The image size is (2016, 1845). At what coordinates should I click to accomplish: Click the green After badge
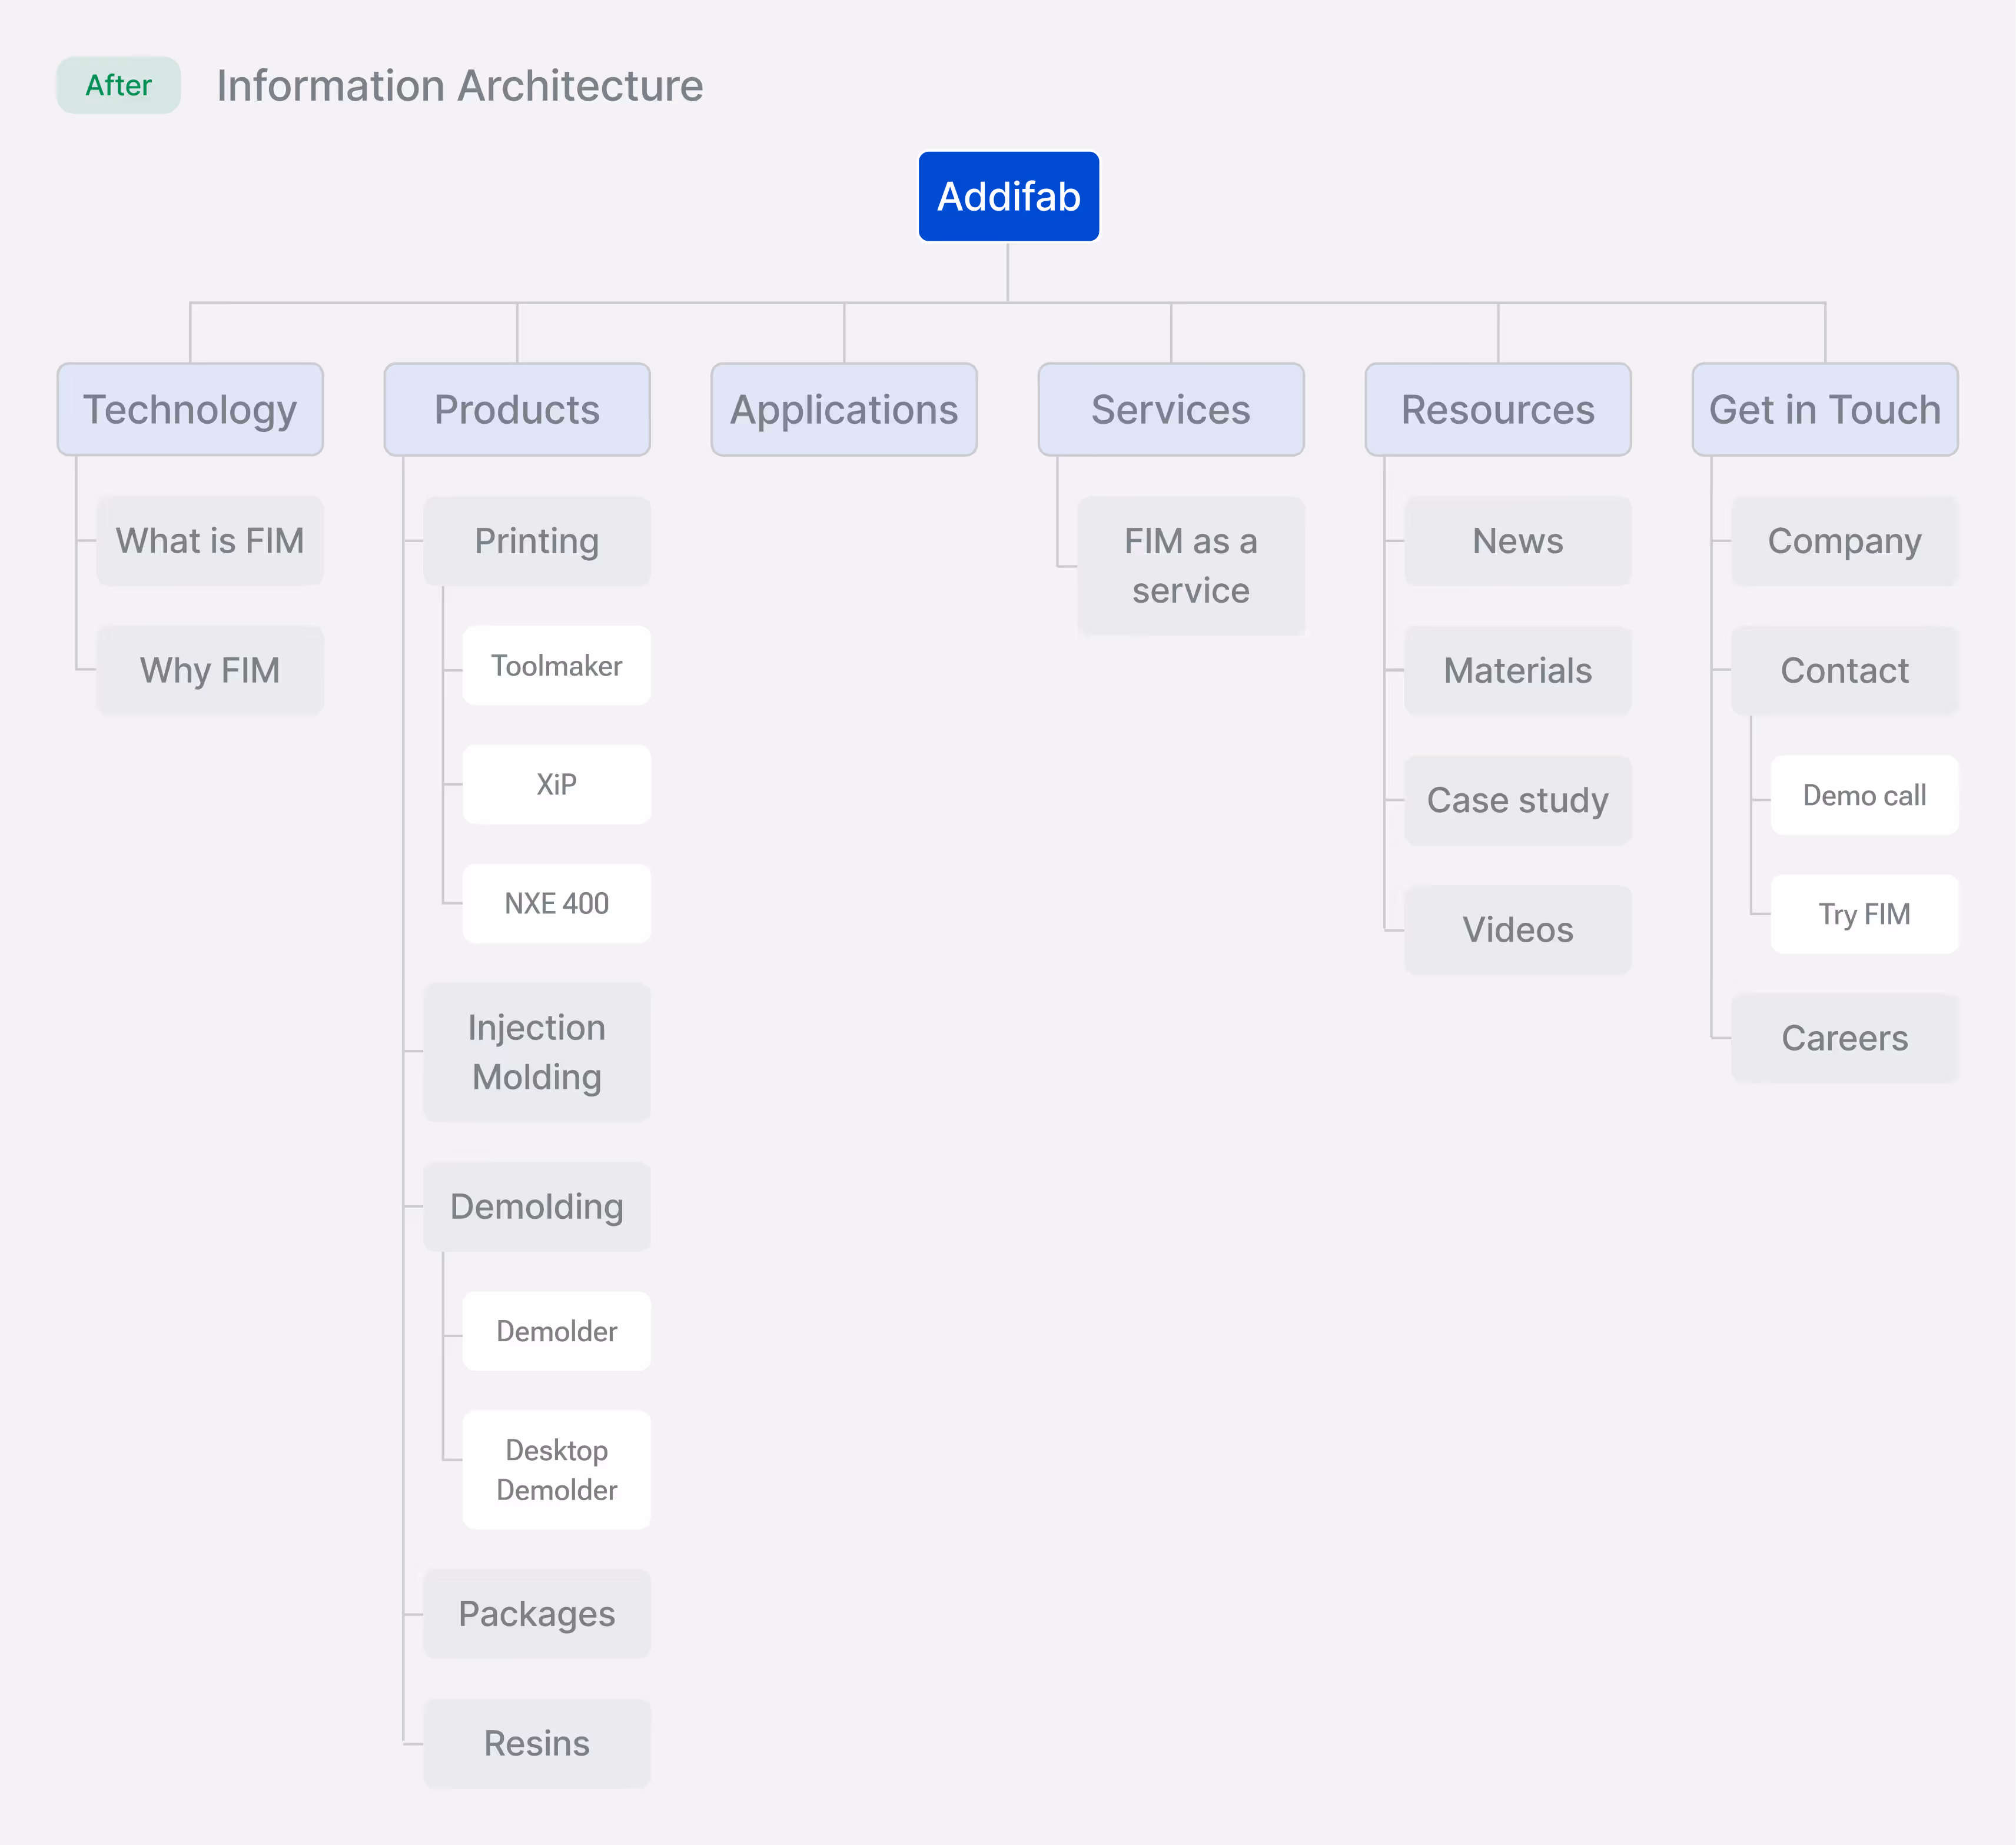(118, 85)
